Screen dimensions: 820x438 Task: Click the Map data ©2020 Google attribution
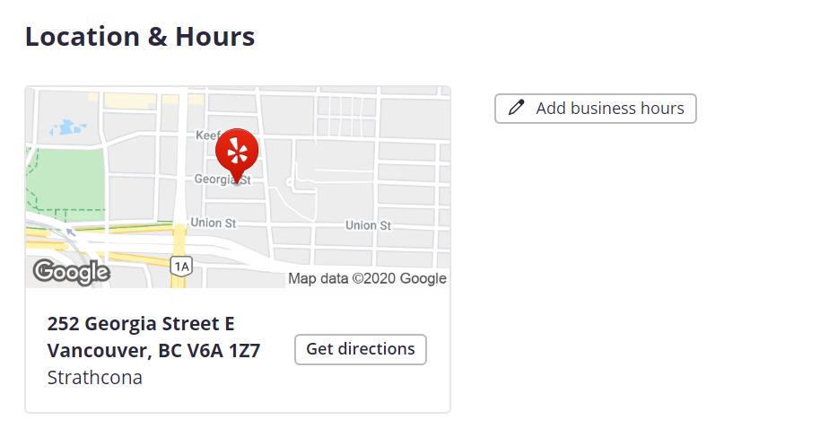367,278
